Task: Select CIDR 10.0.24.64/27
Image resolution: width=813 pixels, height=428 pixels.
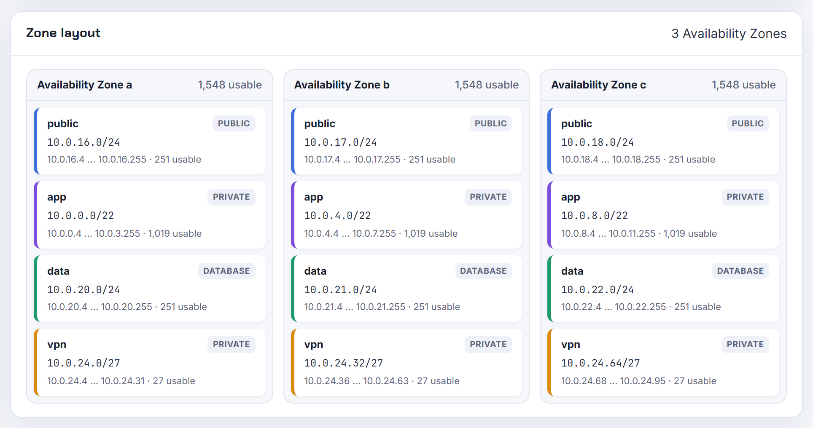Action: click(600, 363)
